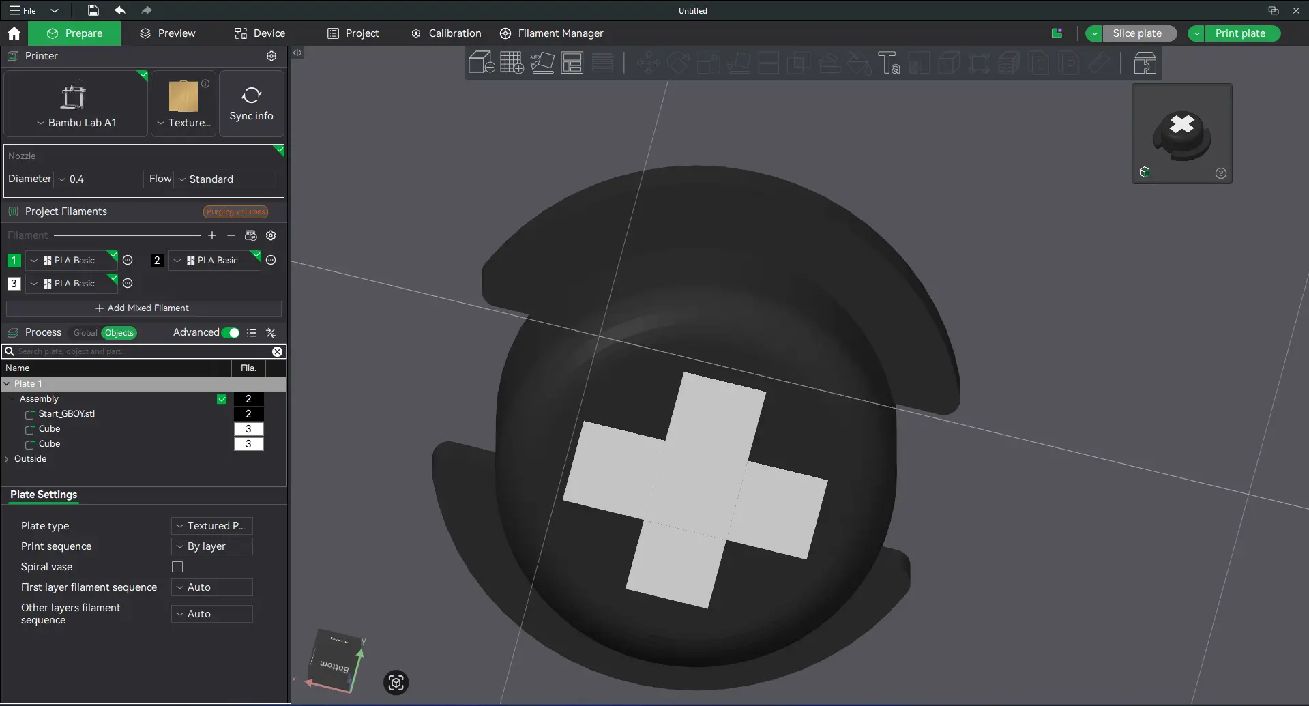Click the Add object cube icon
1309x706 pixels.
click(482, 63)
